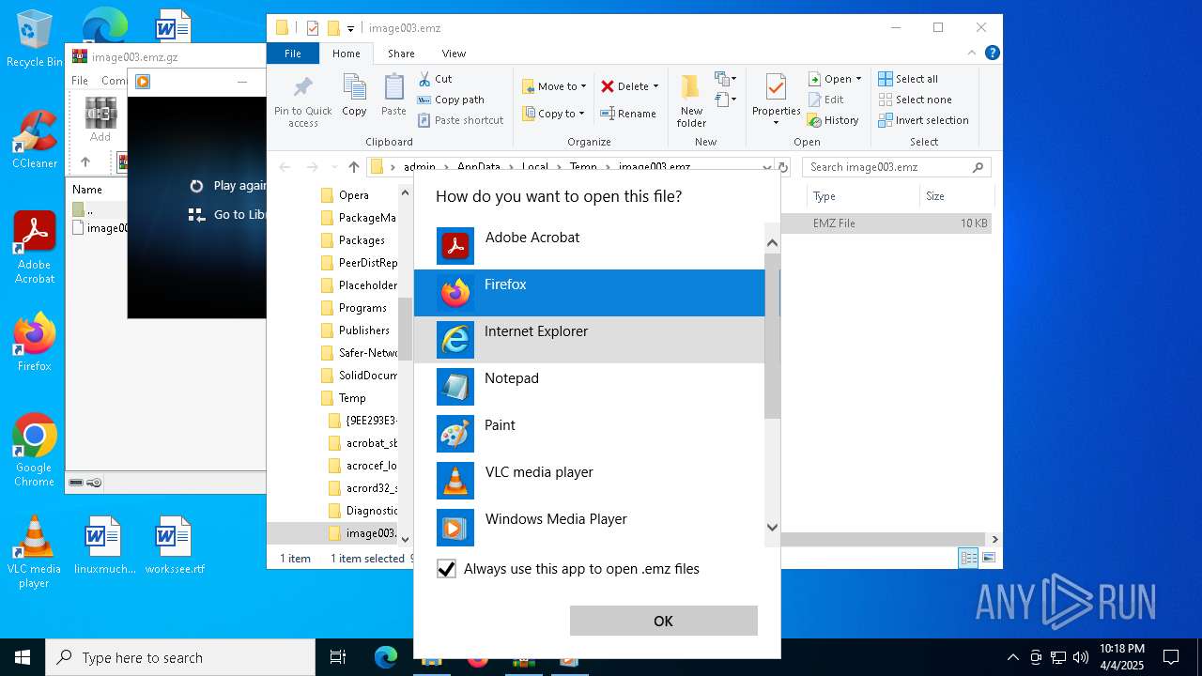Select the Packages folder in tree
The height and width of the screenshot is (676, 1202).
[x=362, y=240]
